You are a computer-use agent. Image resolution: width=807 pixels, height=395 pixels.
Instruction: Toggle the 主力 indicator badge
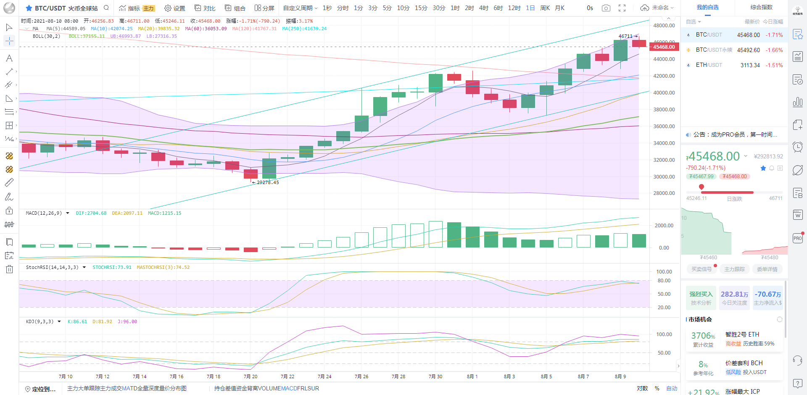click(x=148, y=8)
